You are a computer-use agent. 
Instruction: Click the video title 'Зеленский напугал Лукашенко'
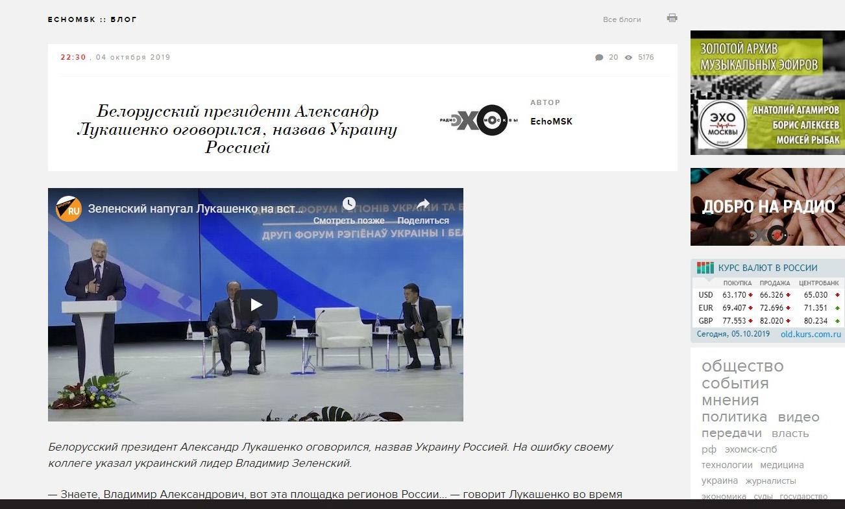click(x=195, y=209)
